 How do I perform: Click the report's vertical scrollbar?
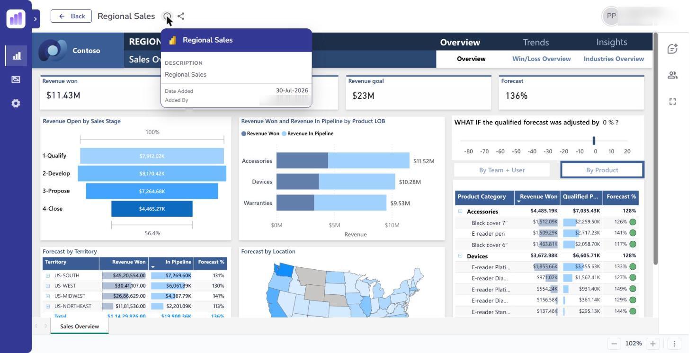(655, 149)
